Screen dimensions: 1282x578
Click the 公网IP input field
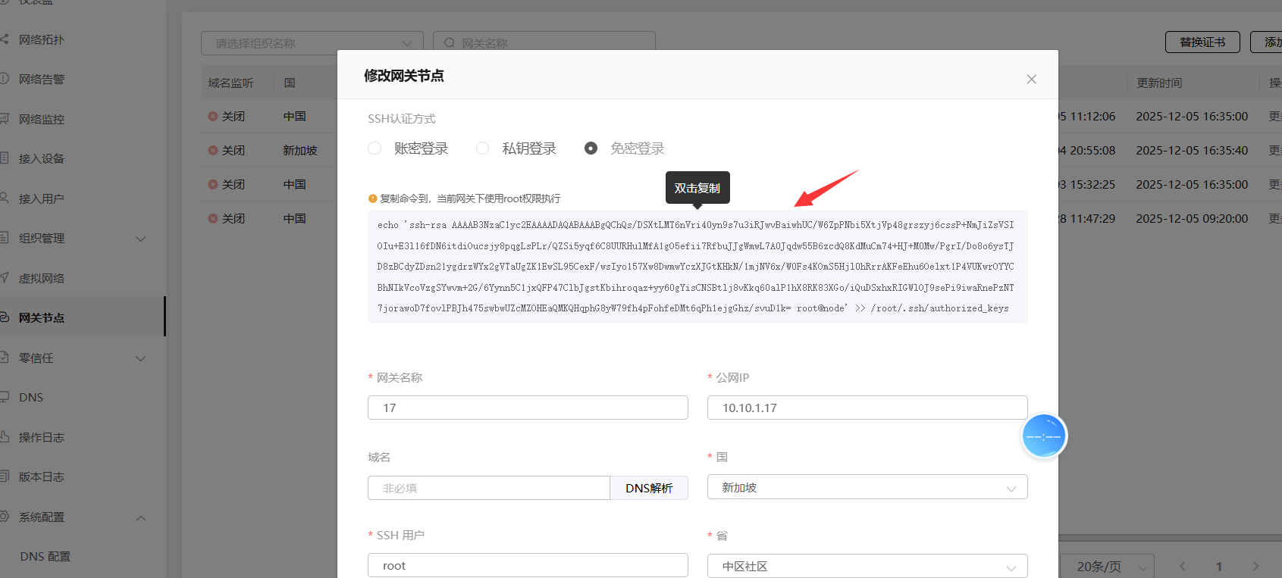[x=867, y=408]
